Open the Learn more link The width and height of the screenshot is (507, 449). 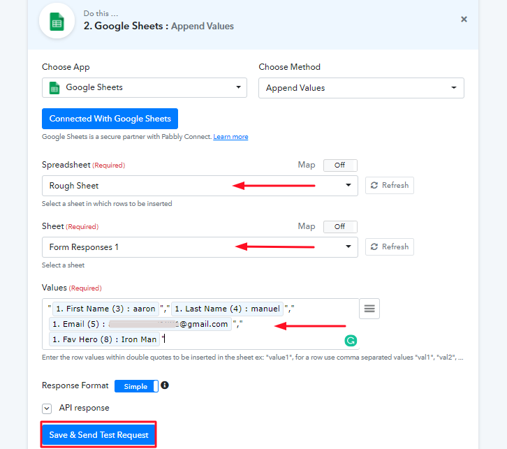pos(230,137)
